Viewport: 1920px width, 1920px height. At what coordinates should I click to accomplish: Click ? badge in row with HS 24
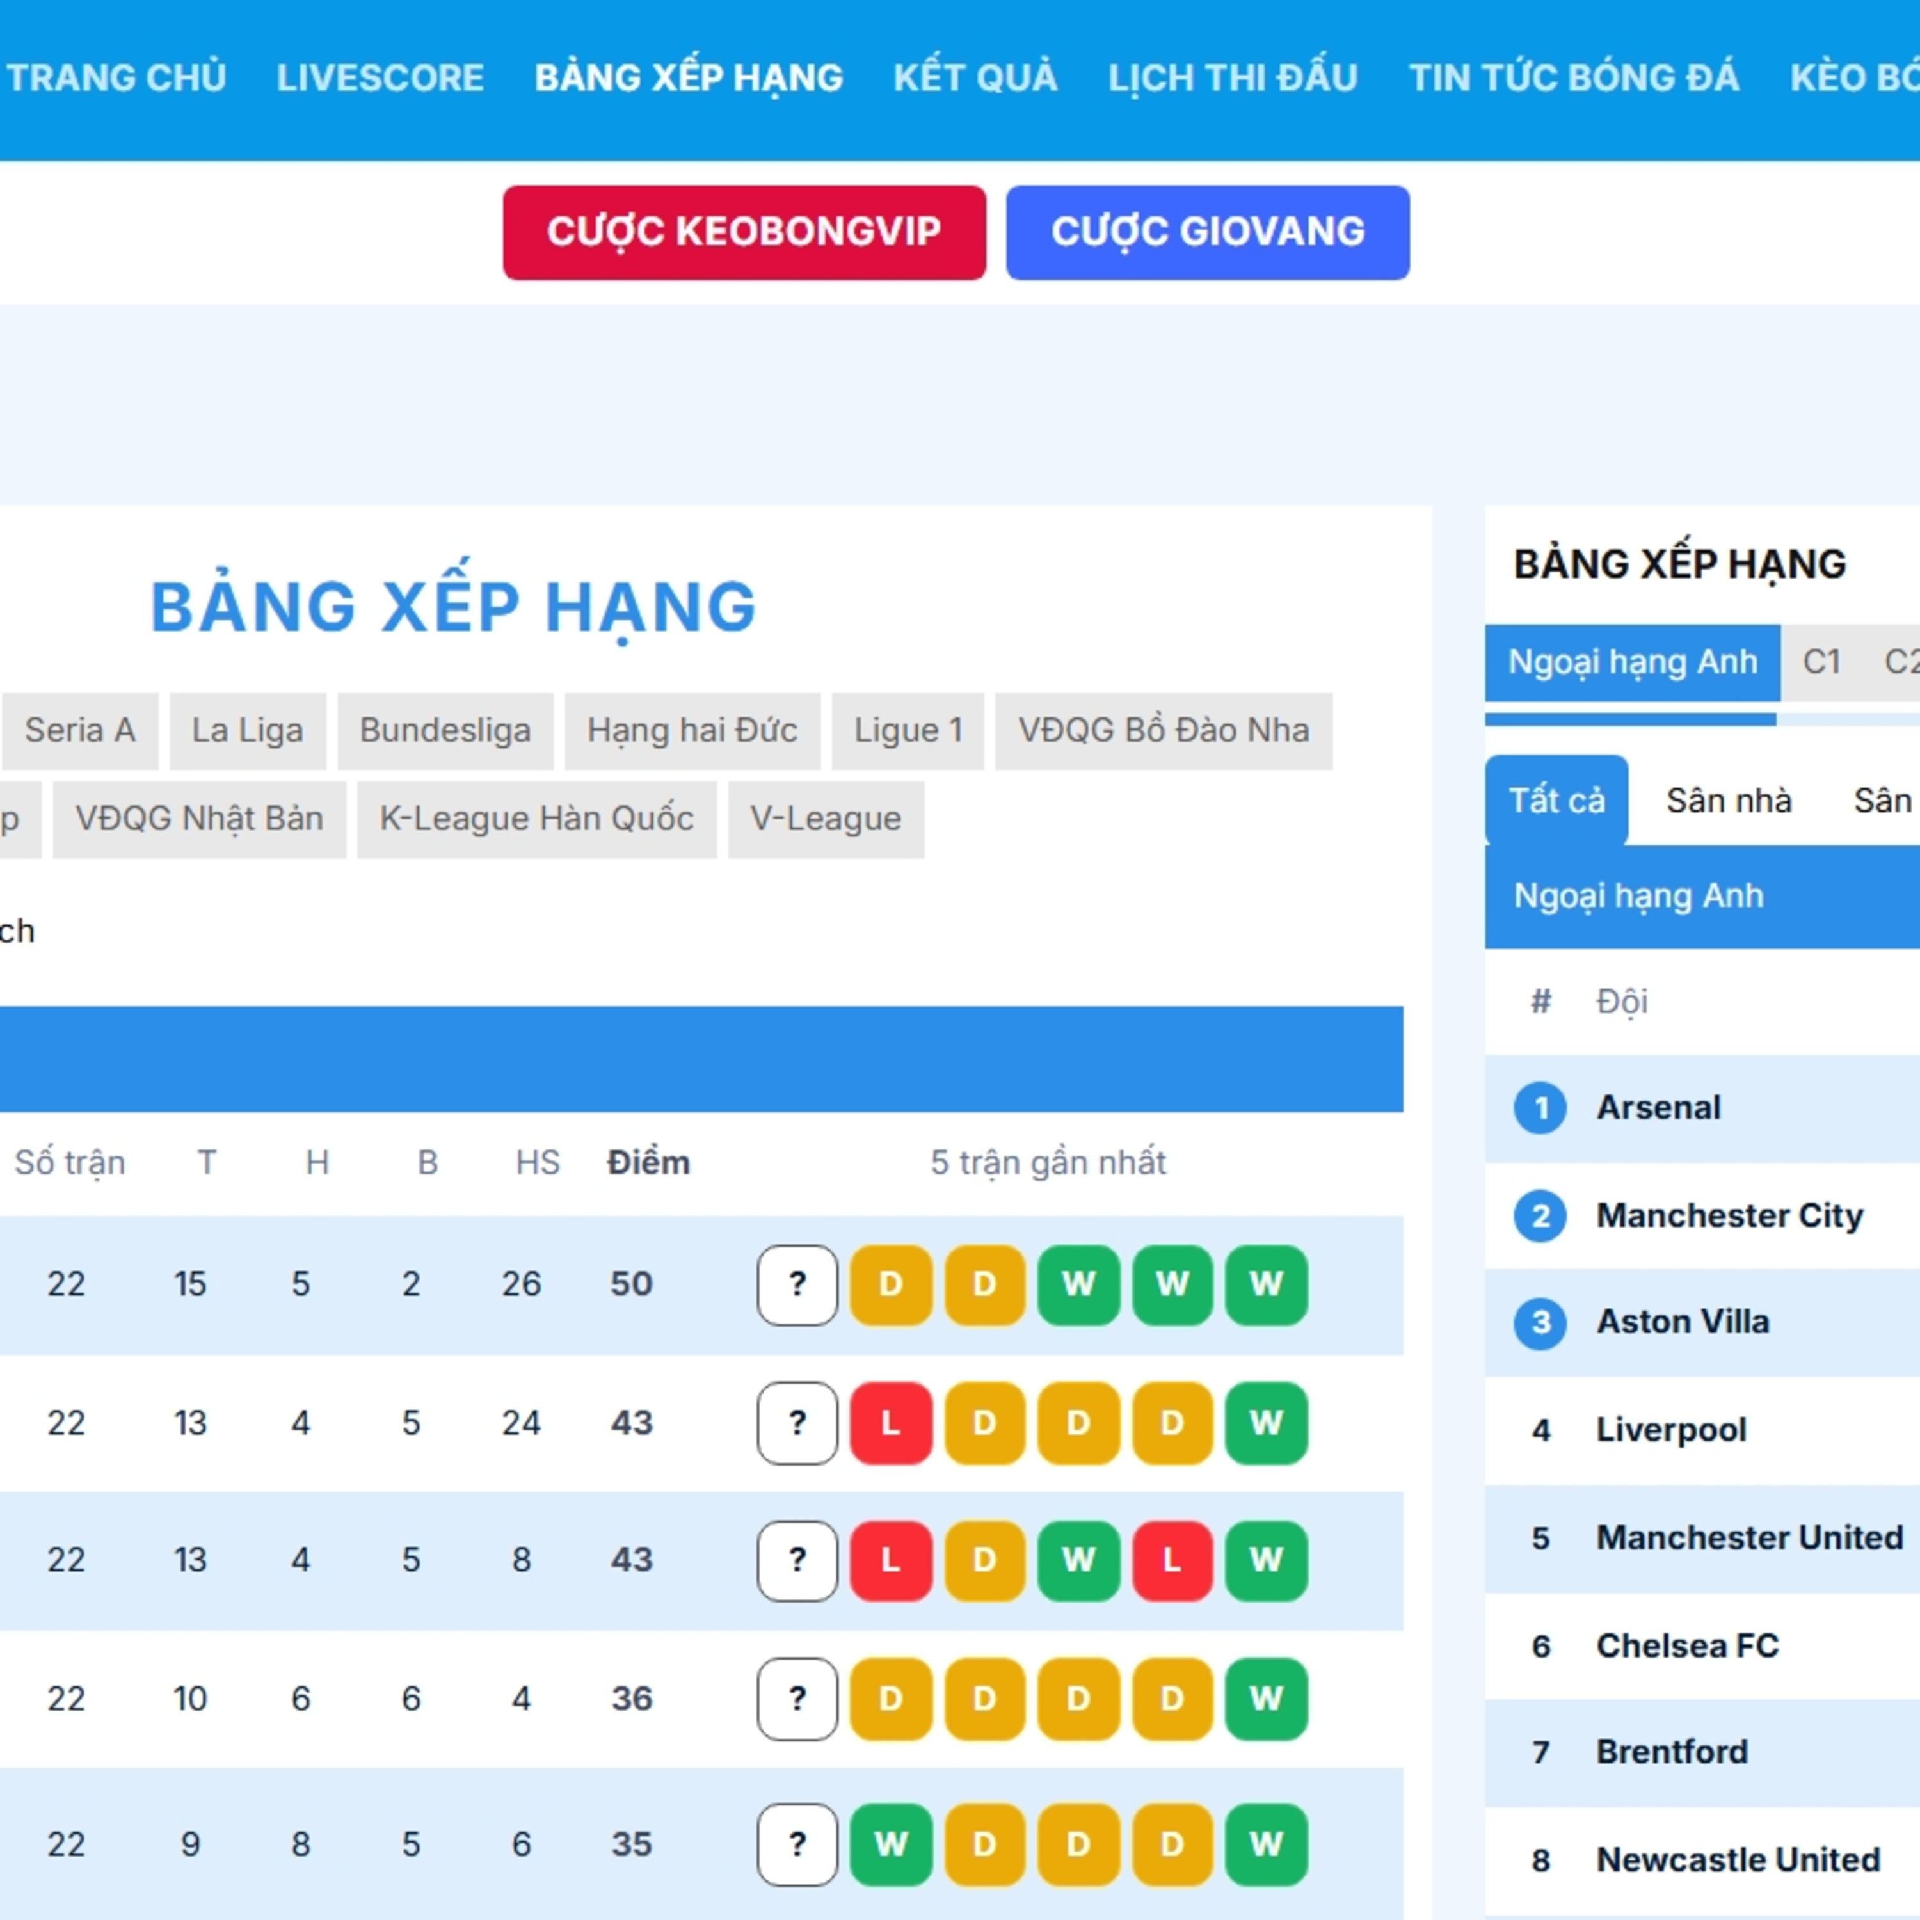point(797,1423)
